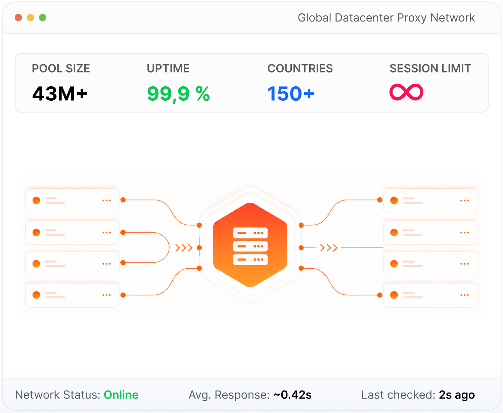Click the Global Datacenter Proxy Network title
Image resolution: width=503 pixels, height=413 pixels.
click(386, 18)
